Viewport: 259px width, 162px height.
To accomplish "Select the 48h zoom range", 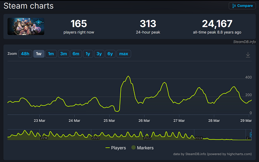I will 25,54.
